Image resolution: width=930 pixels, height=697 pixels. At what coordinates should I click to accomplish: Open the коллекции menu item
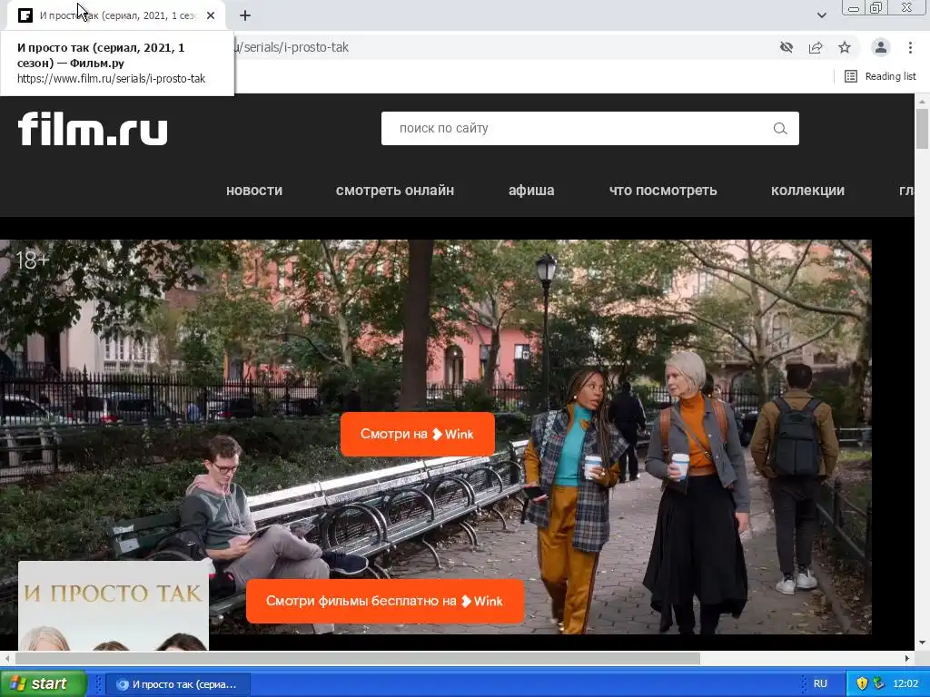(x=807, y=191)
